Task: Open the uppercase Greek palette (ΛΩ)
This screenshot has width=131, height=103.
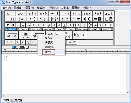Action: pyautogui.click(x=109, y=13)
